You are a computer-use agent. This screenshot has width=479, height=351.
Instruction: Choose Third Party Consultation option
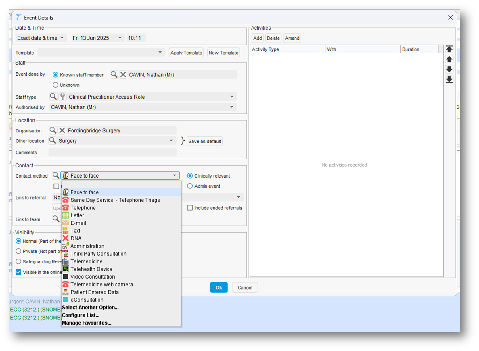point(121,254)
